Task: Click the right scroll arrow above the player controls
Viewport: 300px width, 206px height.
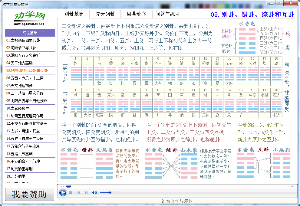Action: click(x=292, y=186)
